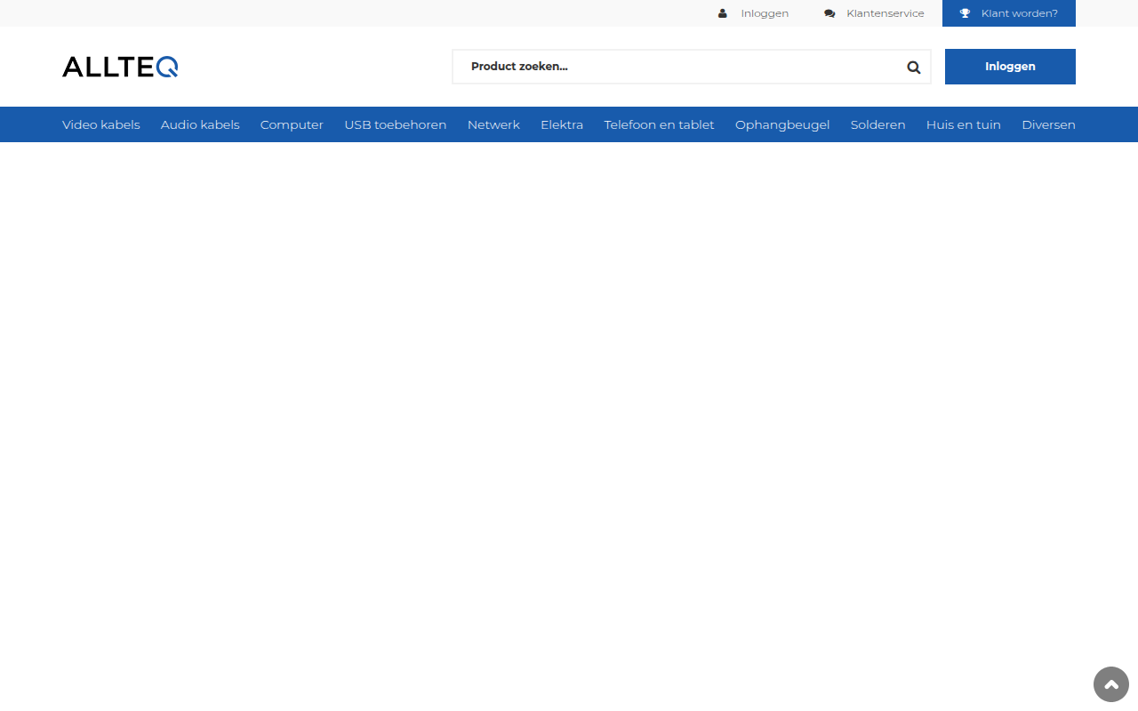Select the Computer category

292,124
